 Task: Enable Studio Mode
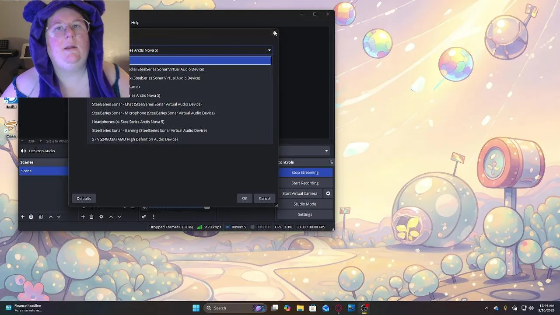[x=305, y=204]
